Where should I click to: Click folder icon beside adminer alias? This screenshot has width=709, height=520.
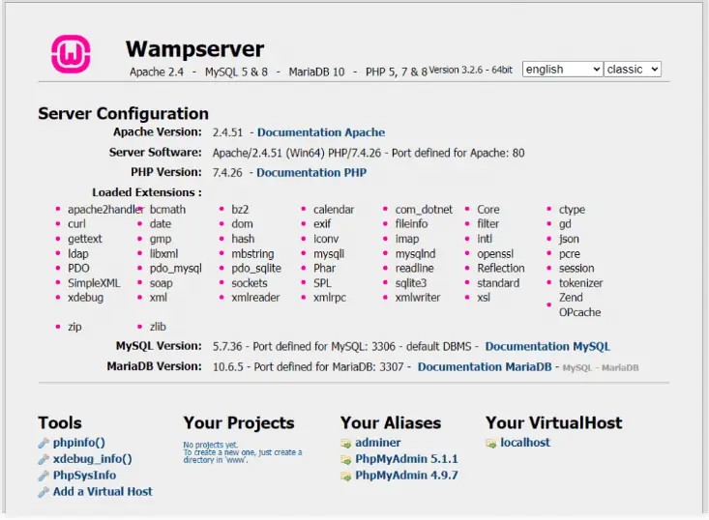(346, 444)
